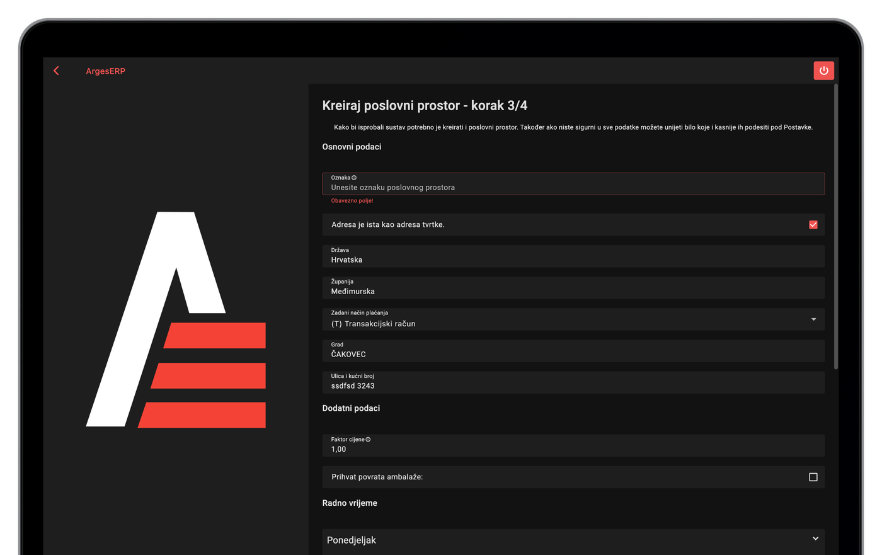Click the Faktor cijene value 1,00
The height and width of the screenshot is (555, 882).
pos(338,449)
